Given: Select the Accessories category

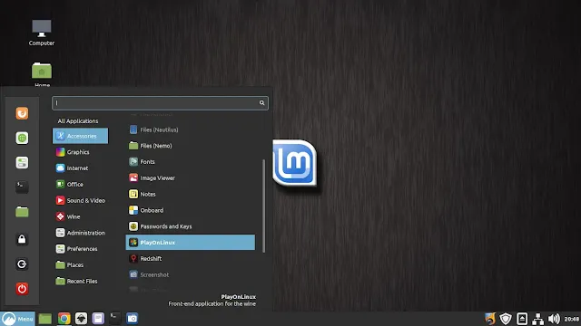Looking at the screenshot, I should [81, 136].
